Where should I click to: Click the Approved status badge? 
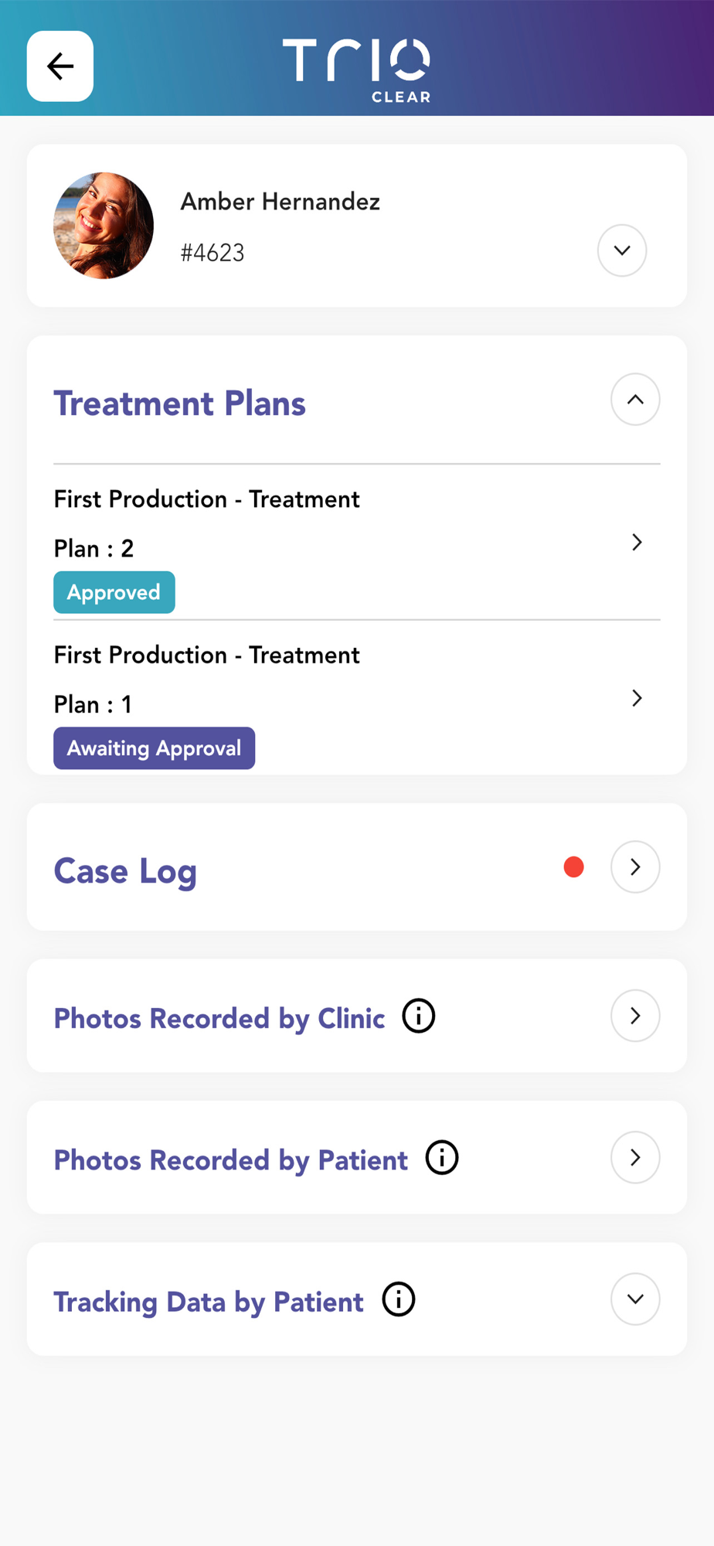[114, 593]
